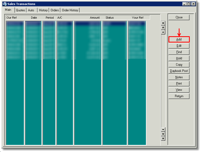This screenshot has width=200, height=152.
Task: Close the window using the title bar X
Action: click(193, 4)
